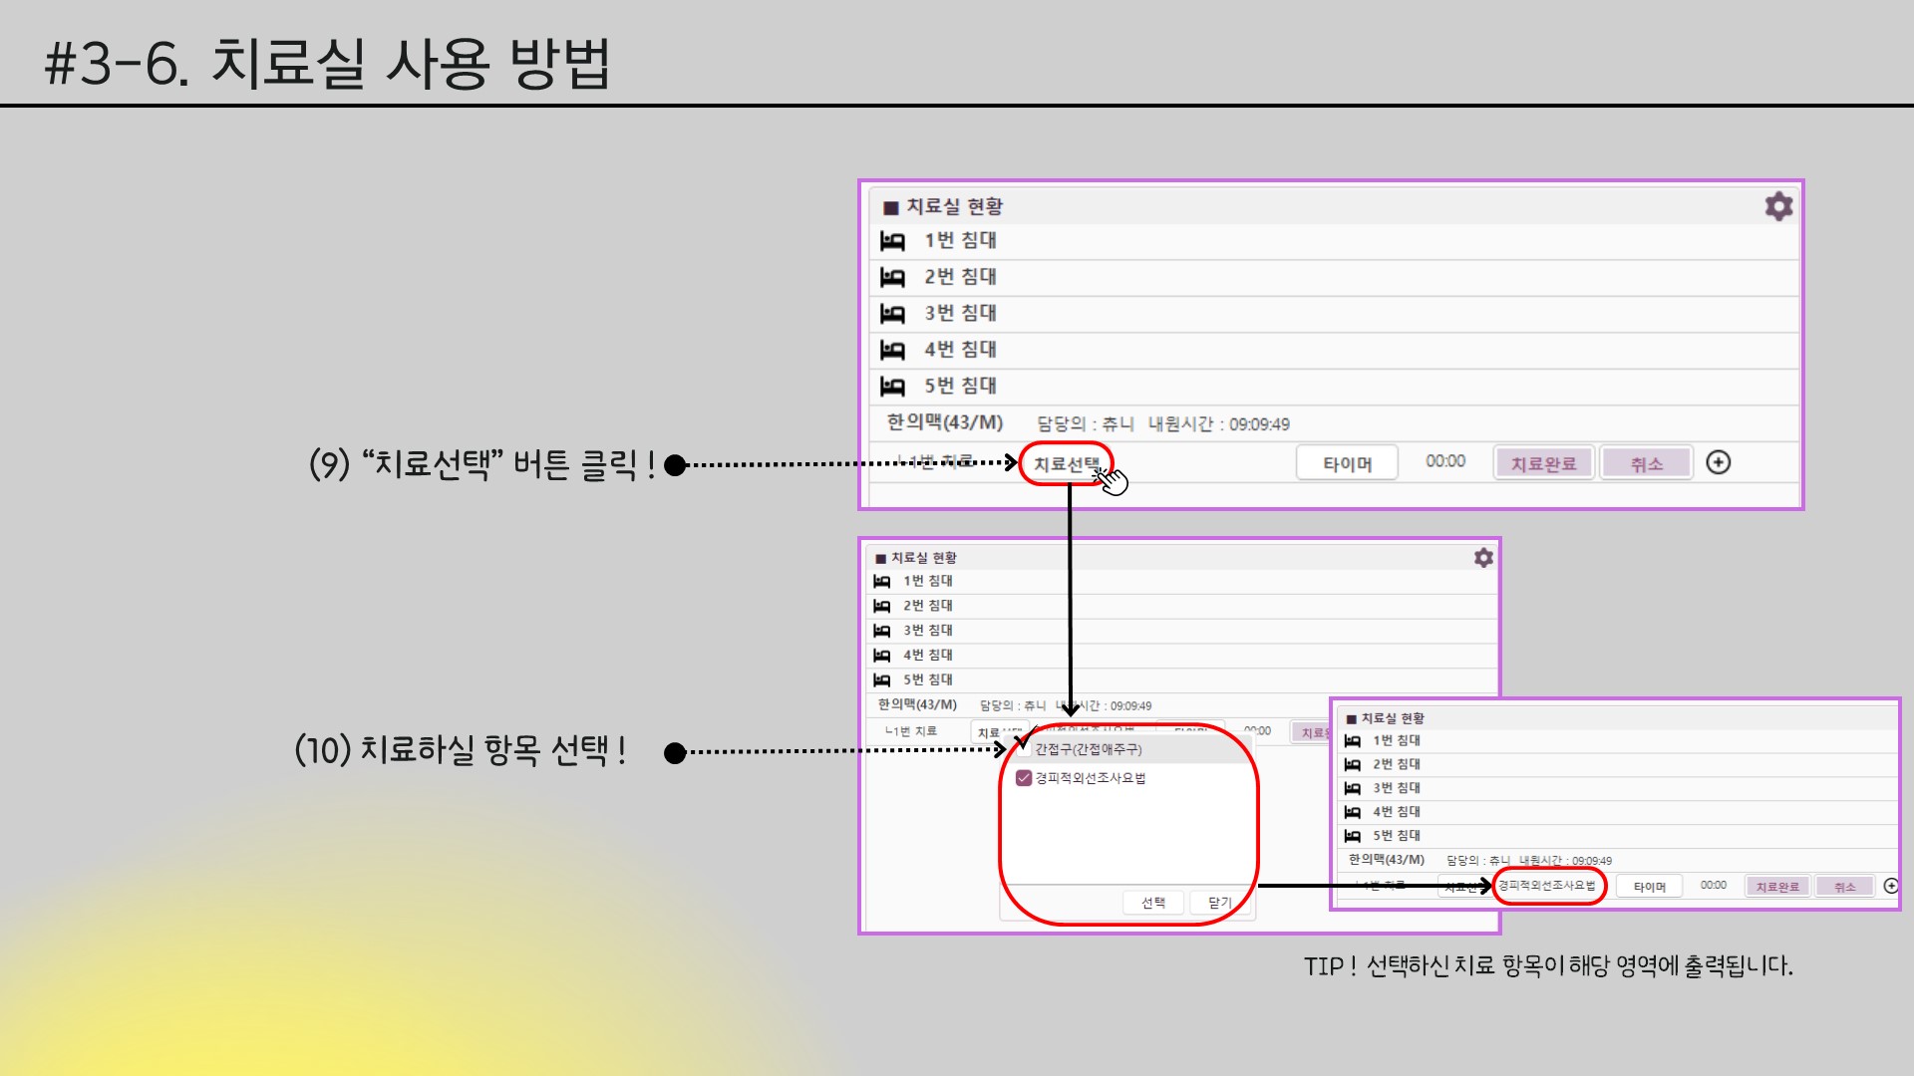Viewport: 1914px width, 1076px height.
Task: Click bed icon for 5번 침대 in top panel
Action: [892, 387]
